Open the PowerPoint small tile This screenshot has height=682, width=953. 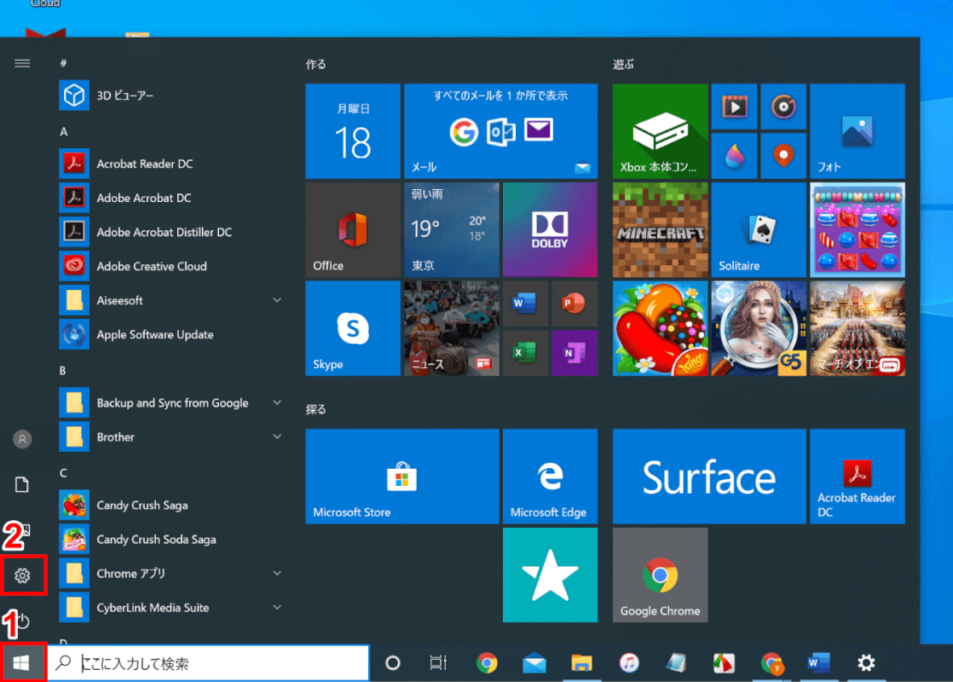point(575,303)
